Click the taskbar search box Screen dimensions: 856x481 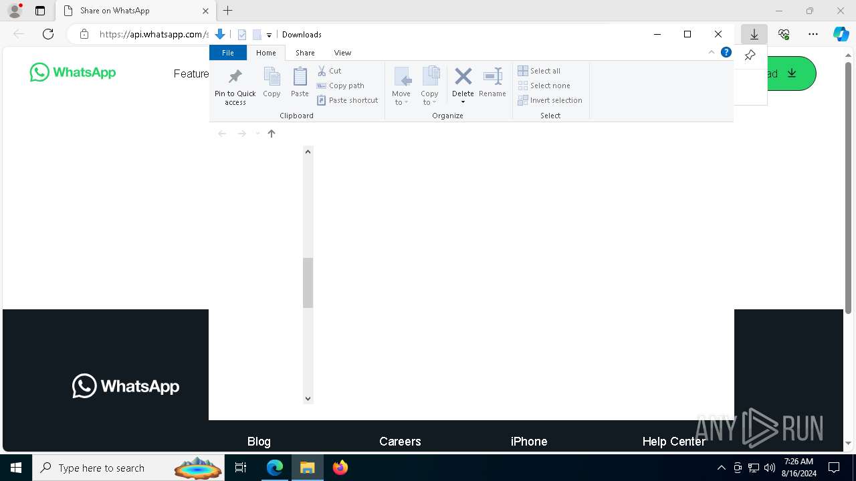point(128,468)
